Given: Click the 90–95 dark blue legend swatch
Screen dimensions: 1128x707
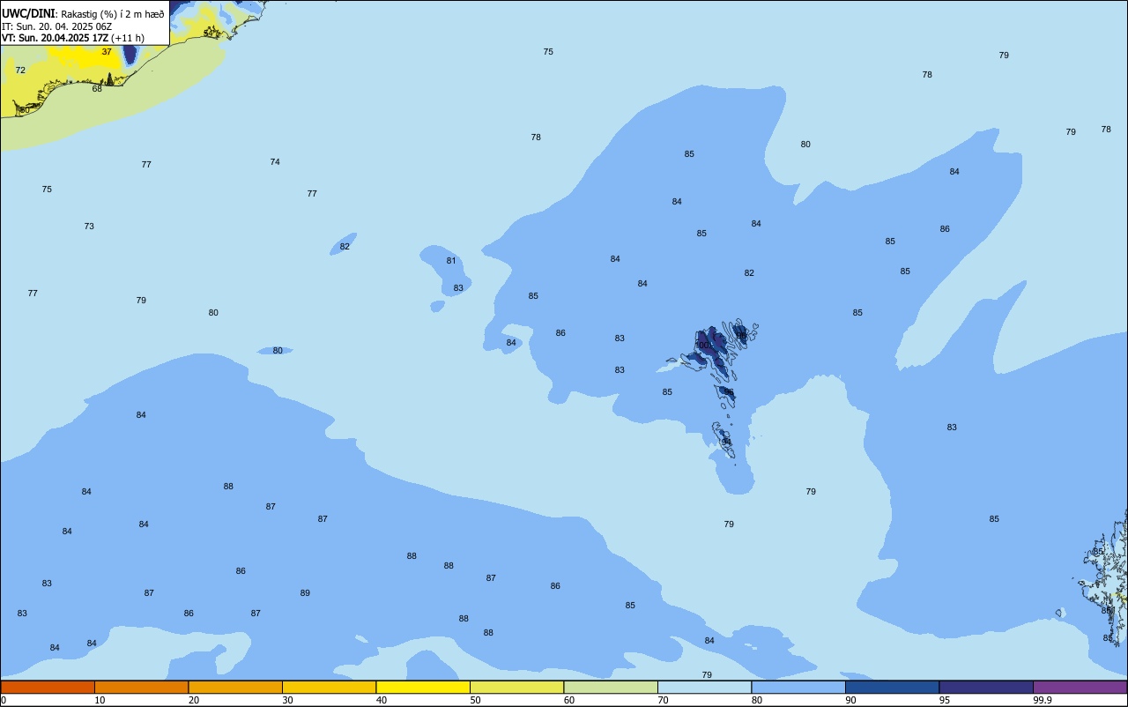Looking at the screenshot, I should pos(892,687).
